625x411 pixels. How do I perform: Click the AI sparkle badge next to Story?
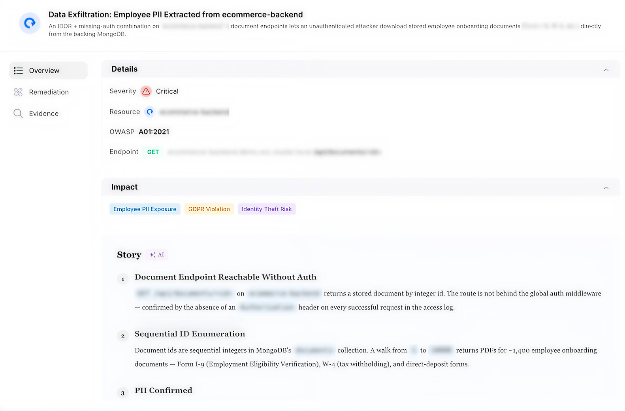[x=157, y=255]
